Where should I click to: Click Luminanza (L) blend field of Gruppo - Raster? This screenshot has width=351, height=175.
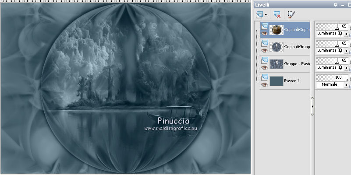pyautogui.click(x=330, y=68)
